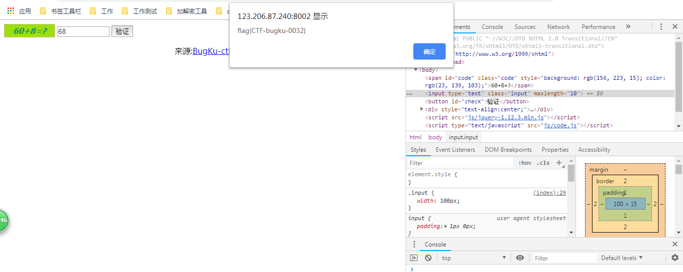This screenshot has width=683, height=272.
Task: Select html in the breadcrumb trail
Action: click(415, 137)
